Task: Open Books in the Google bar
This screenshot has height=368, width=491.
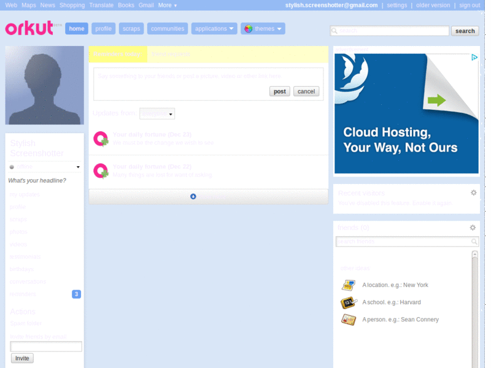Action: pyautogui.click(x=126, y=6)
